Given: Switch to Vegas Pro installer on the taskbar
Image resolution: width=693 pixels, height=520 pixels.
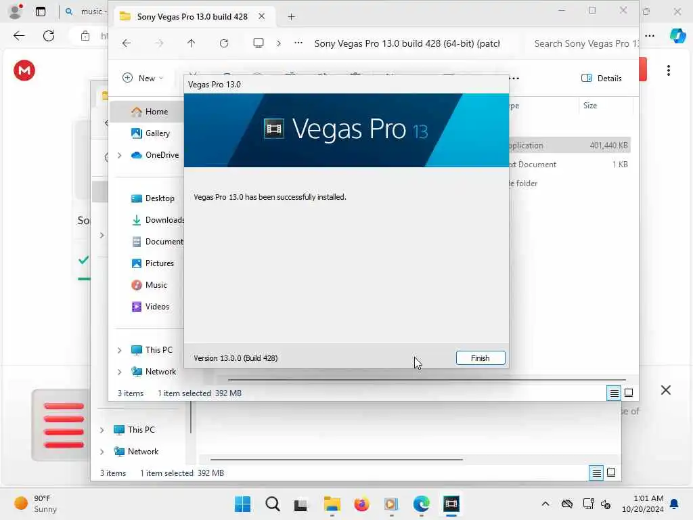Looking at the screenshot, I should (x=451, y=504).
